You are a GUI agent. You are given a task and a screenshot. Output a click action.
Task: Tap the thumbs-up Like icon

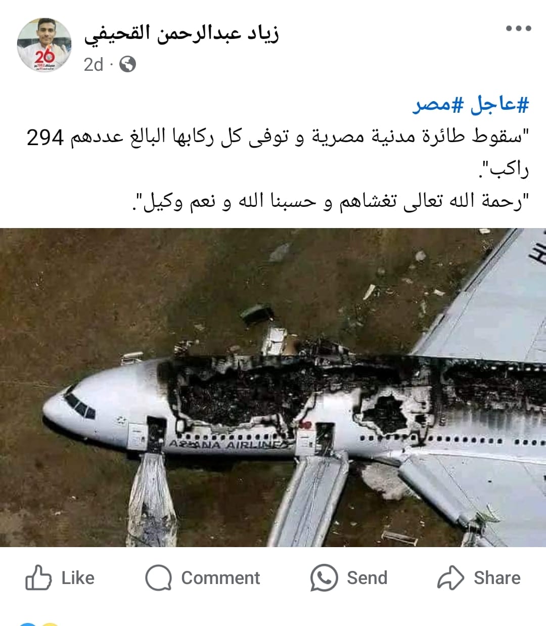click(38, 577)
